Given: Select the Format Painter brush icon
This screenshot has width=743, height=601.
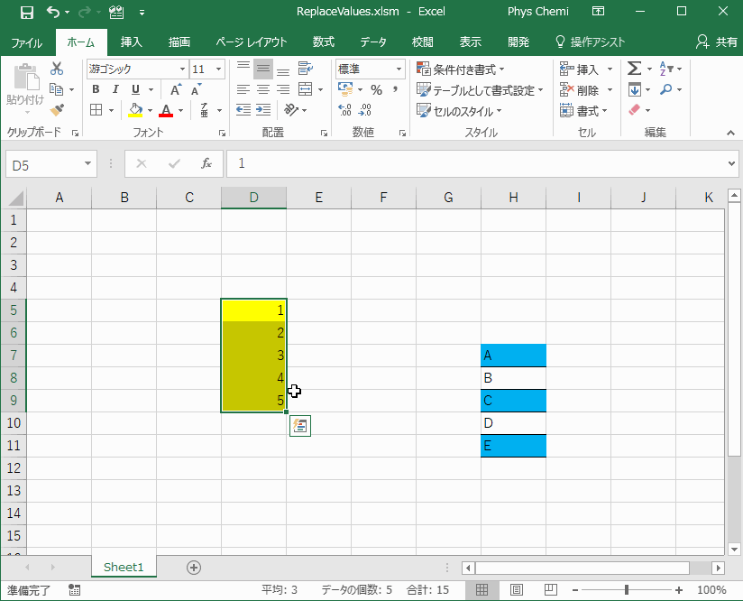Looking at the screenshot, I should tap(58, 110).
